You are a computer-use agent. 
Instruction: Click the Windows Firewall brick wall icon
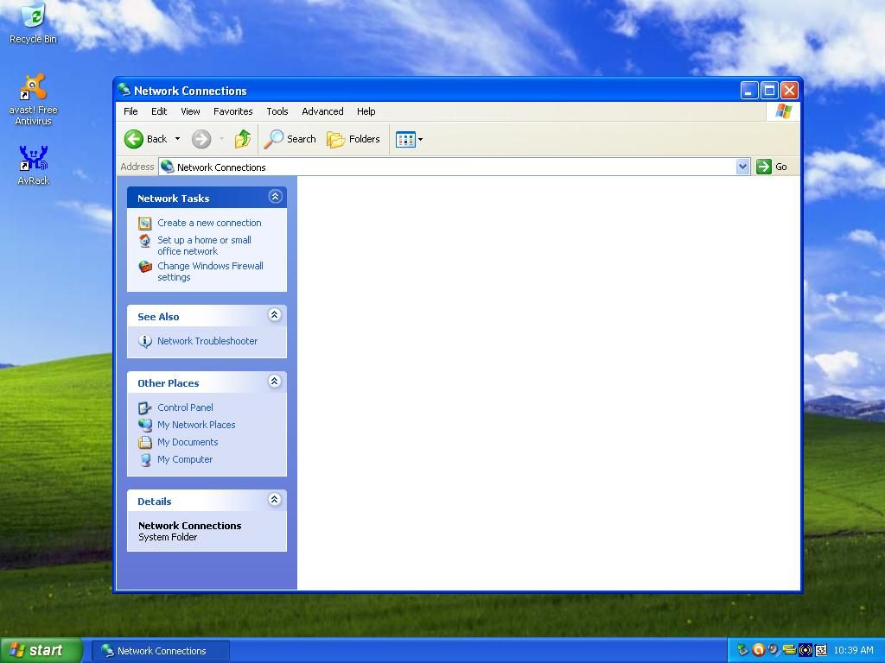coord(145,267)
